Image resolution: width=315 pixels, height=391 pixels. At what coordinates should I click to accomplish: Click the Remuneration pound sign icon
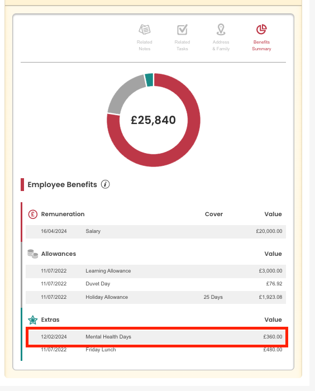pyautogui.click(x=32, y=214)
